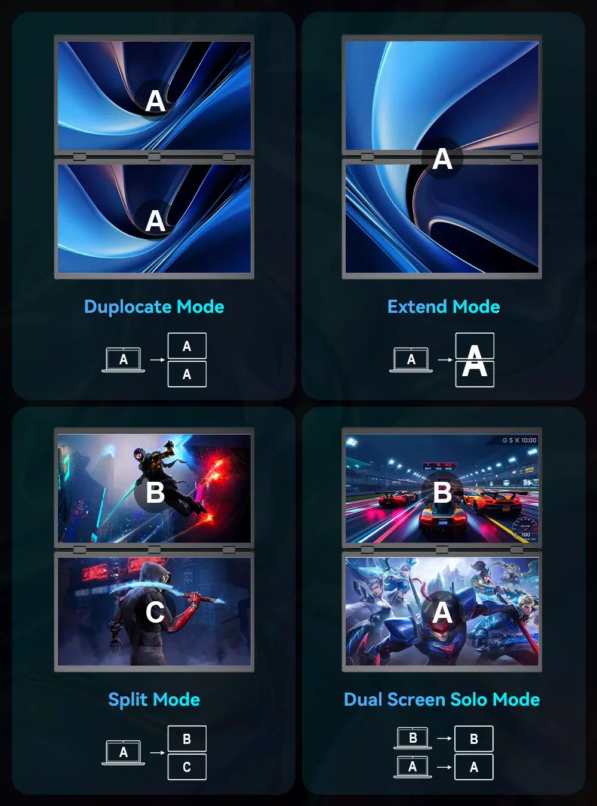This screenshot has width=597, height=806.
Task: Click the hooded swordsman screen labeled C
Action: [x=154, y=611]
